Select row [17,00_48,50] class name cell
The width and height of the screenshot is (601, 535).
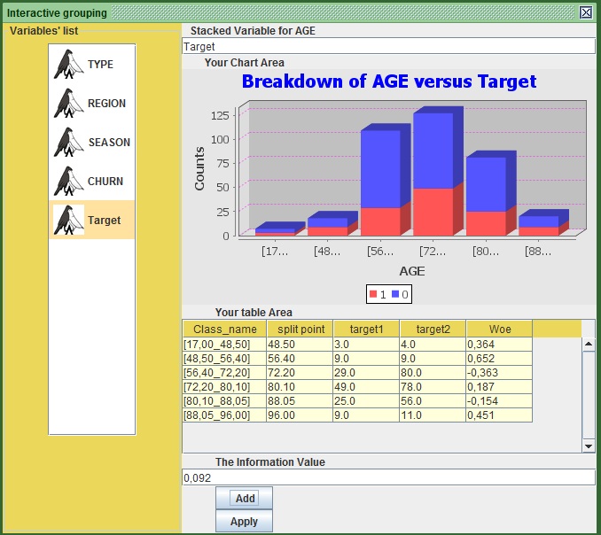click(224, 345)
